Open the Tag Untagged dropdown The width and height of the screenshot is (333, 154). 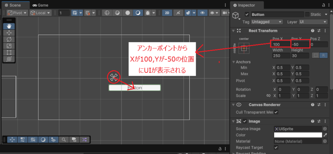(x=267, y=22)
